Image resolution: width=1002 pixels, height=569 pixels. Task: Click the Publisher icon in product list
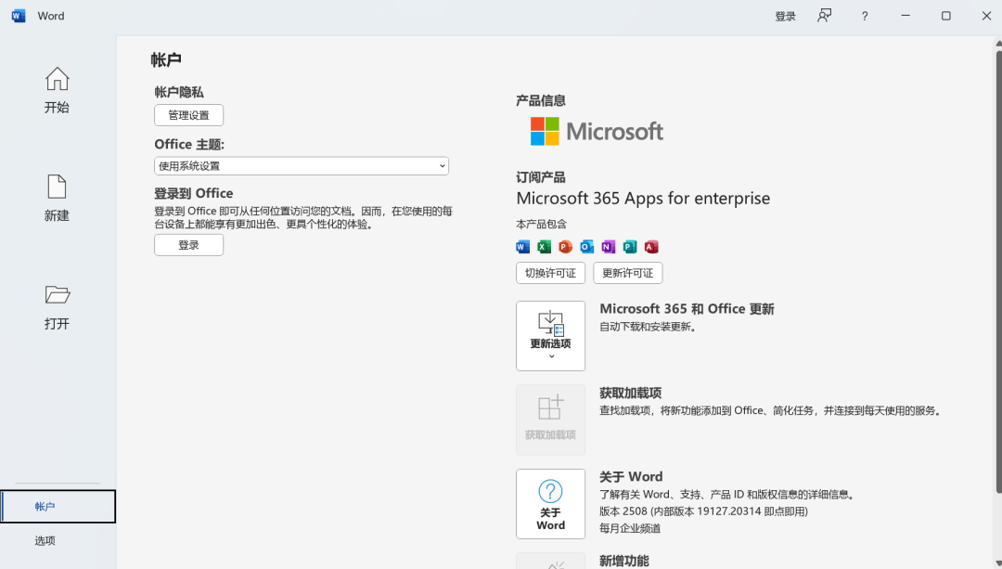click(630, 247)
